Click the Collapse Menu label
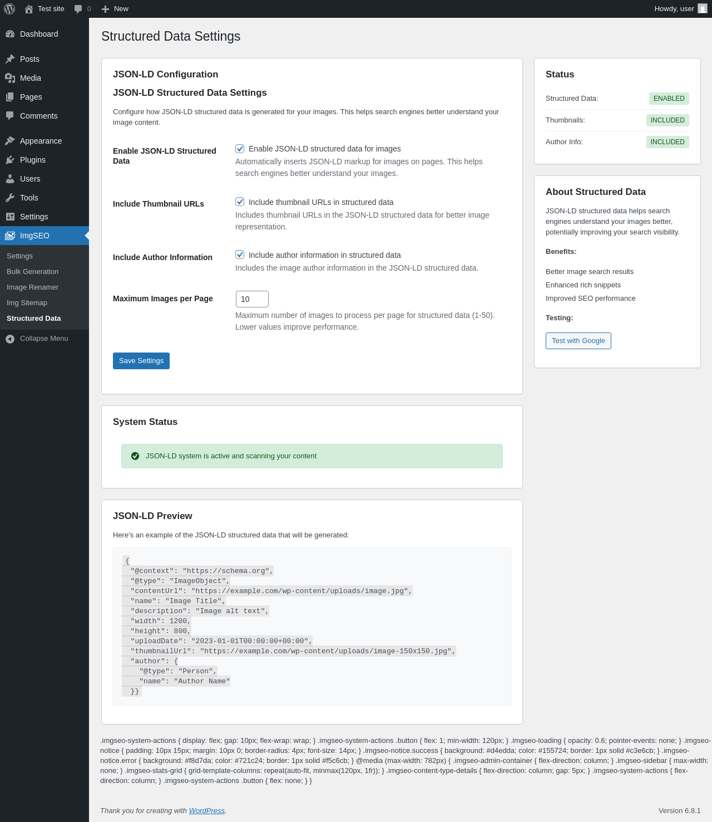The width and height of the screenshot is (712, 822). pyautogui.click(x=44, y=339)
